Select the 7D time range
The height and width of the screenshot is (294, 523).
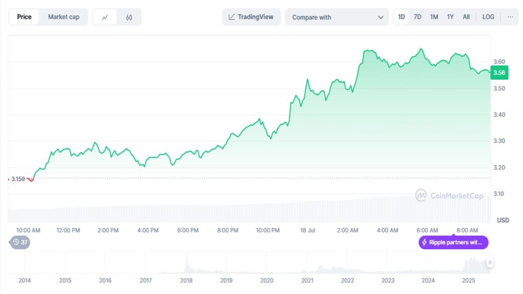click(417, 17)
